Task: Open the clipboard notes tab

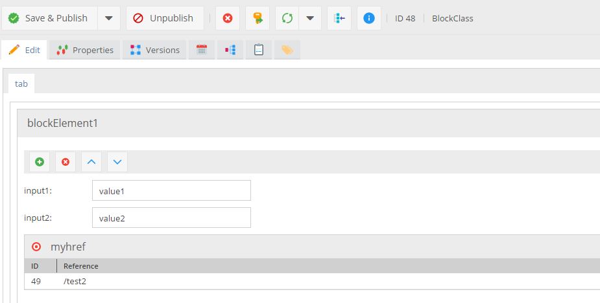Action: [x=259, y=50]
